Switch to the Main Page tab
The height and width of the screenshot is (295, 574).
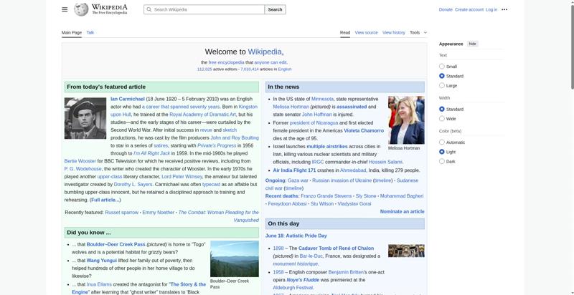(x=72, y=32)
